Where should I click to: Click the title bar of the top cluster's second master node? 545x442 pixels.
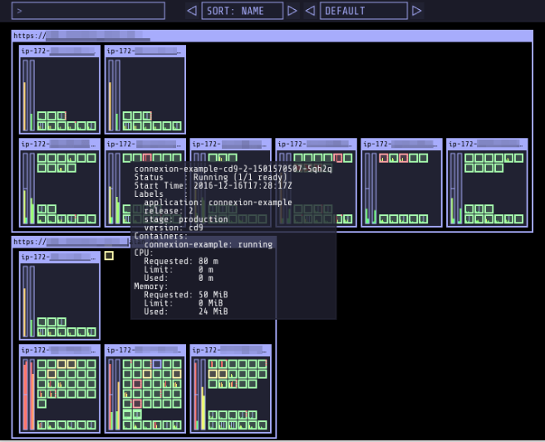145,51
